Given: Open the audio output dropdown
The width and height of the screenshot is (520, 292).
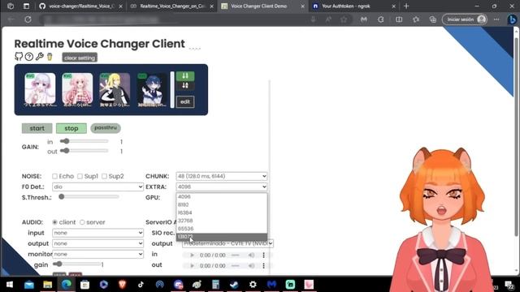Looking at the screenshot, I should [97, 243].
